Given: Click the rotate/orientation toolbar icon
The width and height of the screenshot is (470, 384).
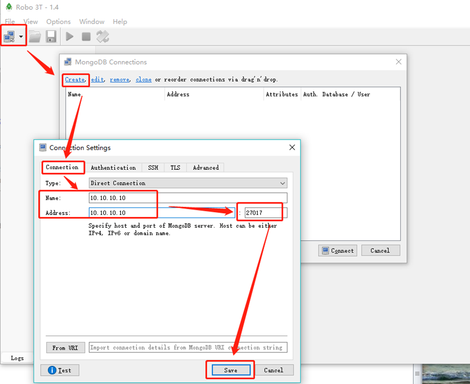Looking at the screenshot, I should tap(102, 37).
